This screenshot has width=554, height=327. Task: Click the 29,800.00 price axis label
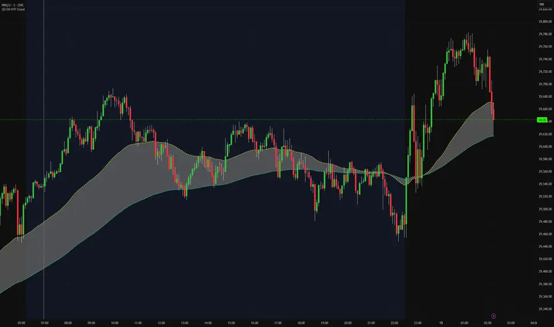pos(545,21)
